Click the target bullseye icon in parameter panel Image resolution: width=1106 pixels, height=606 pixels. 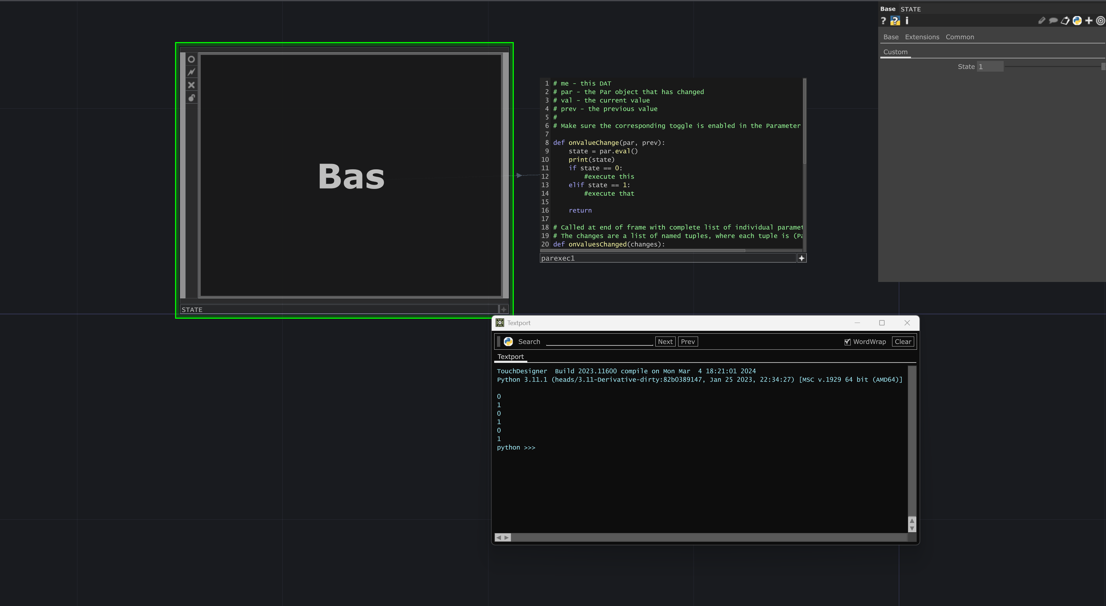[x=1100, y=21]
